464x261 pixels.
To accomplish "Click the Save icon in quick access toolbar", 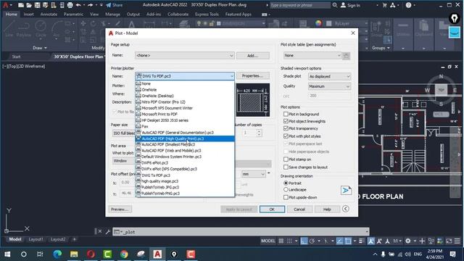I will 37,5.
